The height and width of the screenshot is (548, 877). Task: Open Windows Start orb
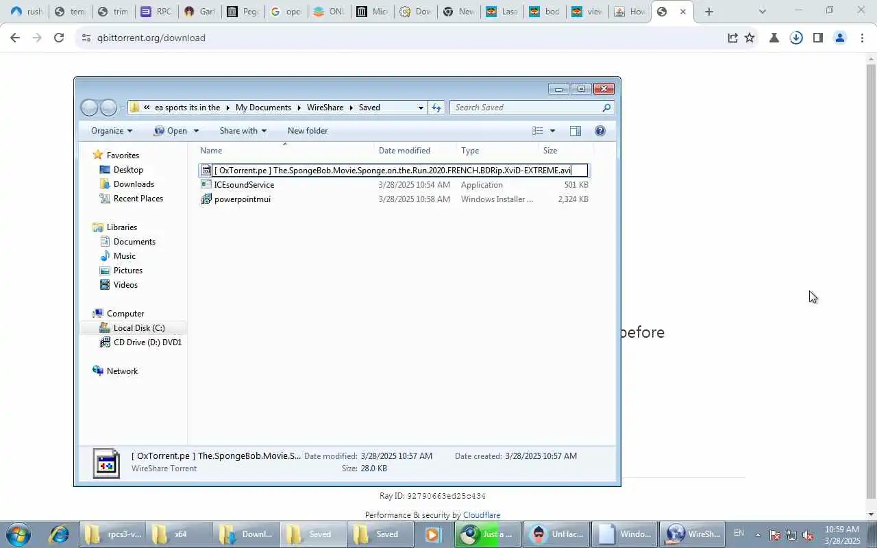pyautogui.click(x=17, y=534)
